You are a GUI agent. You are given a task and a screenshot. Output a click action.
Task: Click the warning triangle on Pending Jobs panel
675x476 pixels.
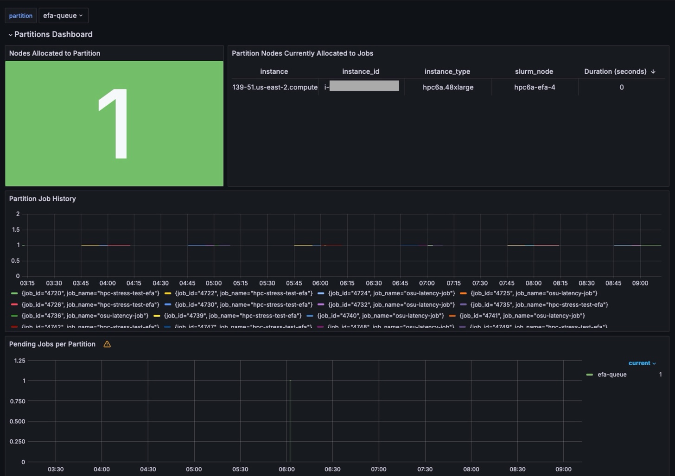click(107, 344)
